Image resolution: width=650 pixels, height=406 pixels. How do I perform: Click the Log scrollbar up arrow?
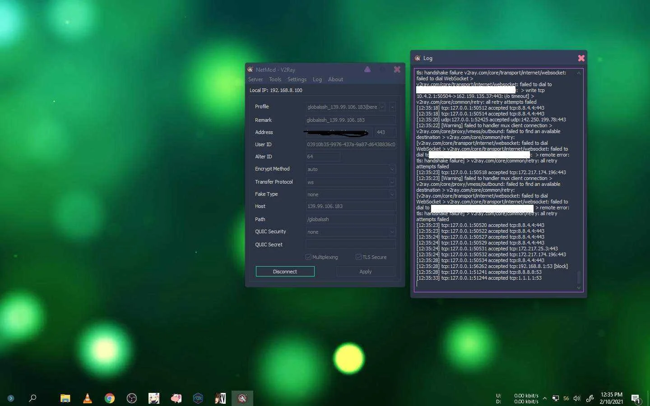tap(579, 73)
